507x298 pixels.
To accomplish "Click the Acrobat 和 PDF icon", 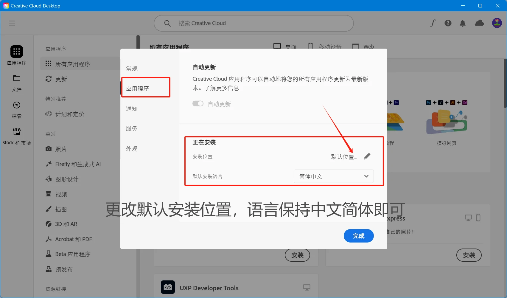I will (x=49, y=239).
